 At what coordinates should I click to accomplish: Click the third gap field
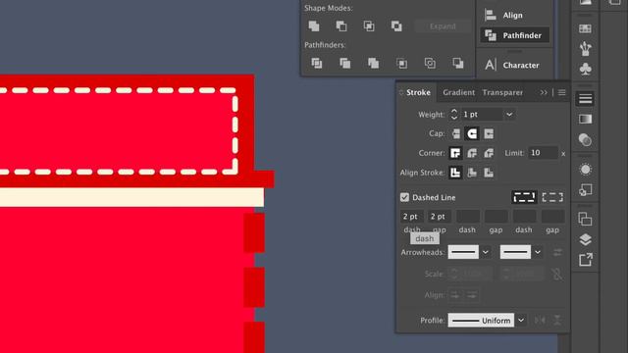[x=552, y=217]
